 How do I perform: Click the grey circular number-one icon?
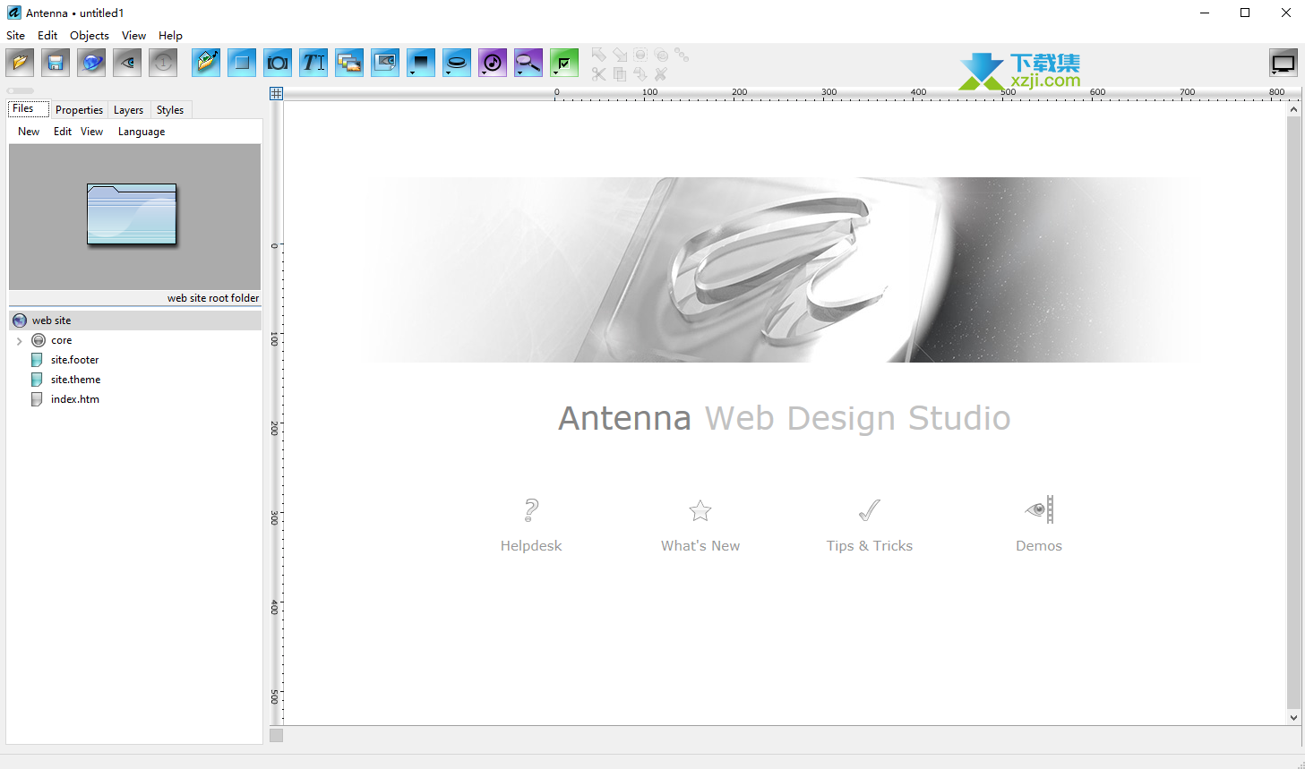163,63
